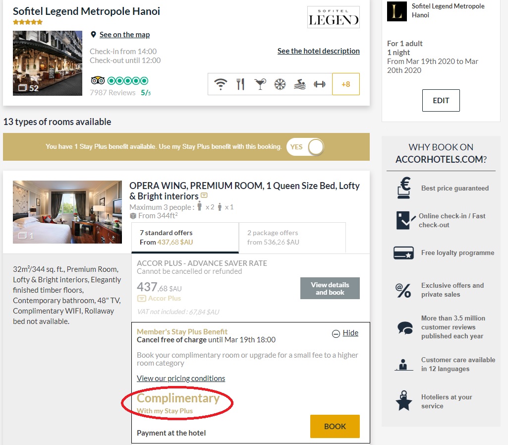Click the Exclusive offers percent icon

tap(403, 290)
